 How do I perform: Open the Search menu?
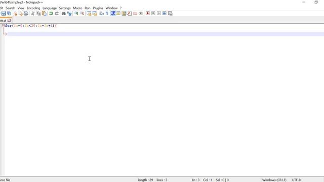point(10,8)
